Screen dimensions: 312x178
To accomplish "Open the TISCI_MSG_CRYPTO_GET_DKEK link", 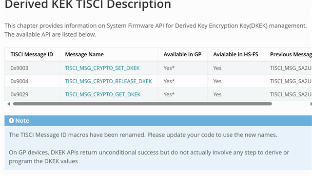I will [x=103, y=94].
